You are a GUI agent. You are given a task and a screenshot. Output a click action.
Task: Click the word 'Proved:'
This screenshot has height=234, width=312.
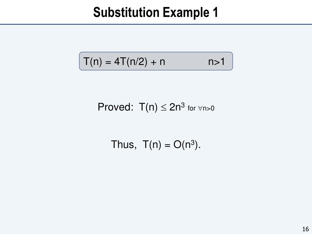click(115, 107)
